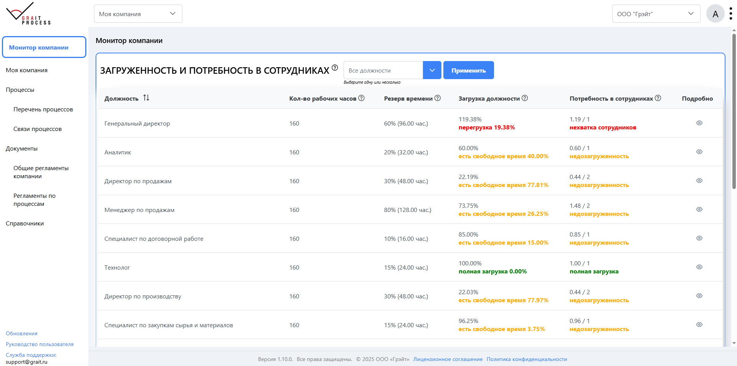Open the three-dot menu in the top corner

click(x=731, y=13)
